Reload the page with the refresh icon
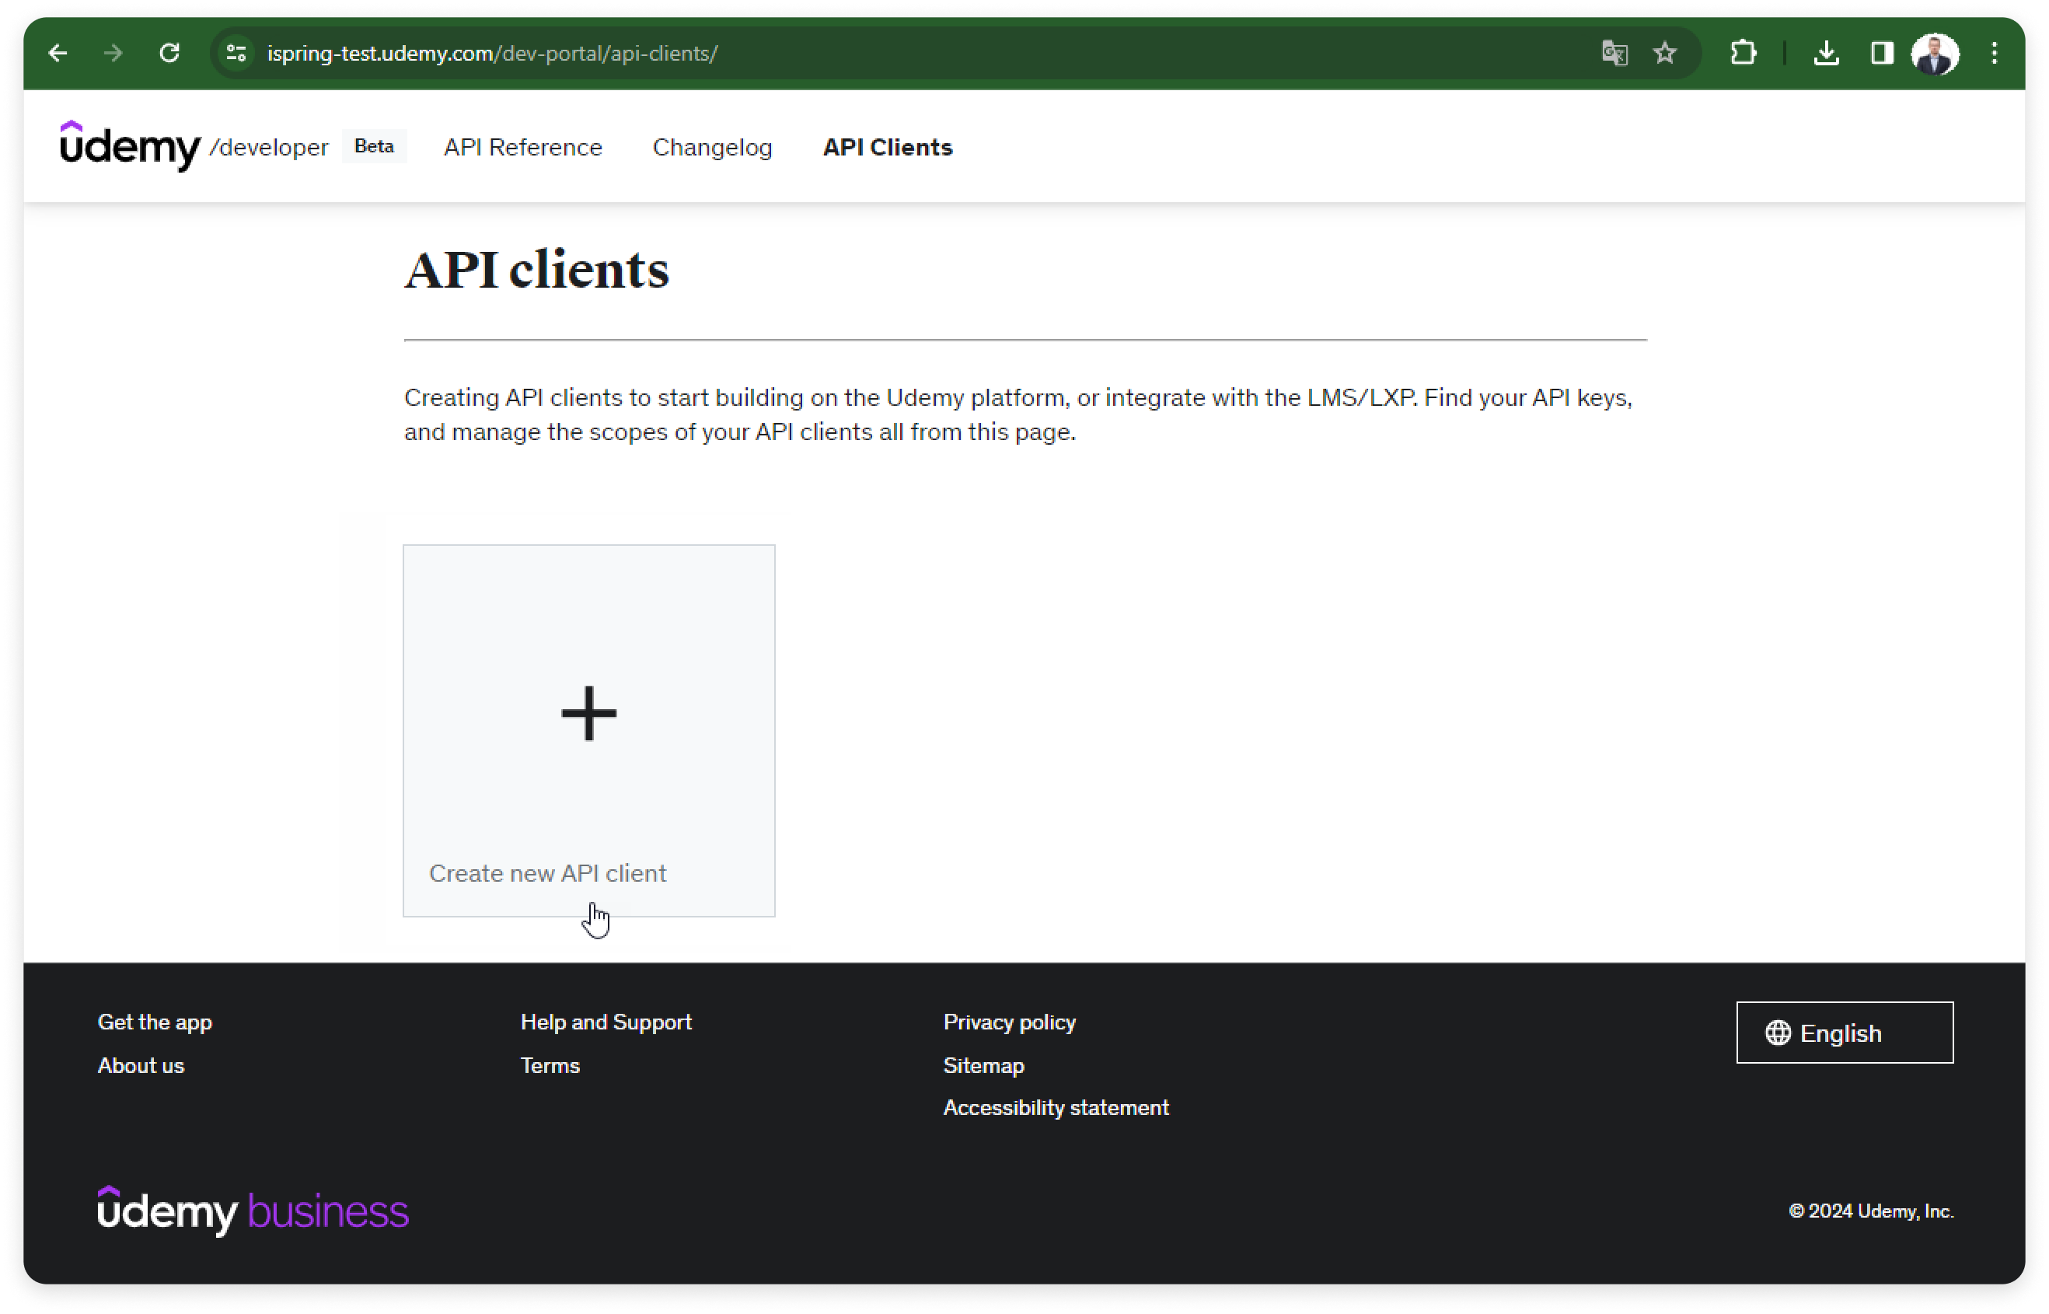This screenshot has width=2049, height=1314. tap(169, 53)
